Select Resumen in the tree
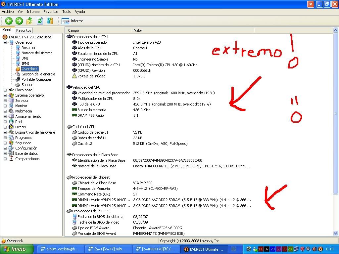The image size is (339, 254). [29, 48]
